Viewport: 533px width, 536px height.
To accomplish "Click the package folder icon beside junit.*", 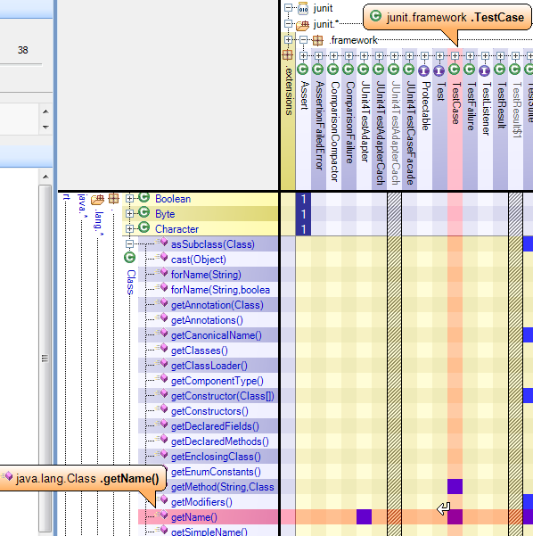I will [x=303, y=25].
